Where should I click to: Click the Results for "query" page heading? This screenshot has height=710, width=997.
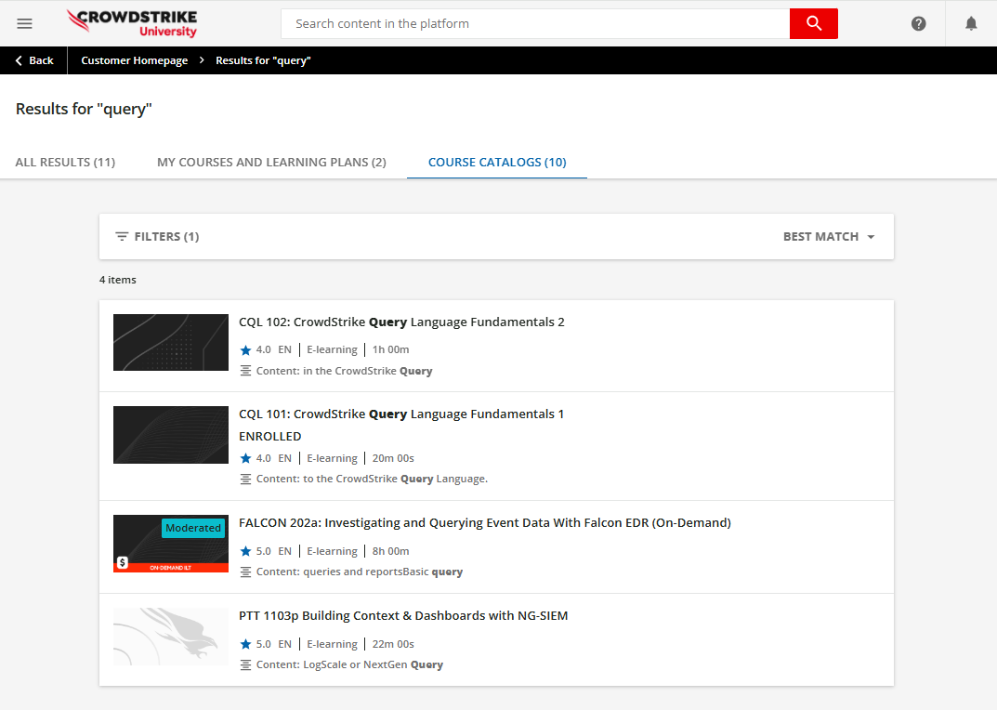pyautogui.click(x=84, y=109)
